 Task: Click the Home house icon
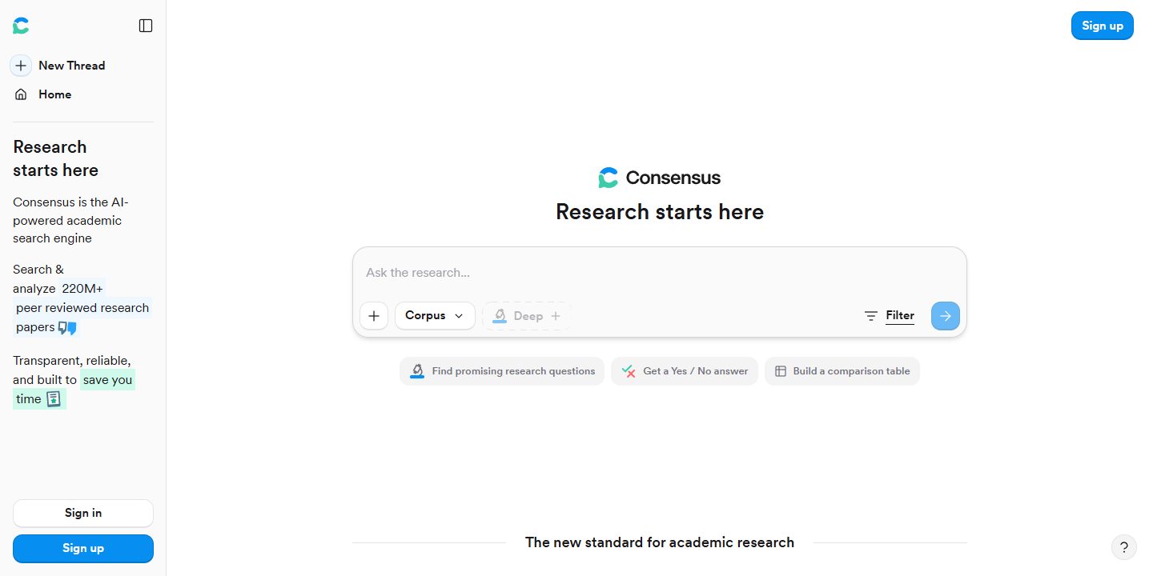[21, 94]
